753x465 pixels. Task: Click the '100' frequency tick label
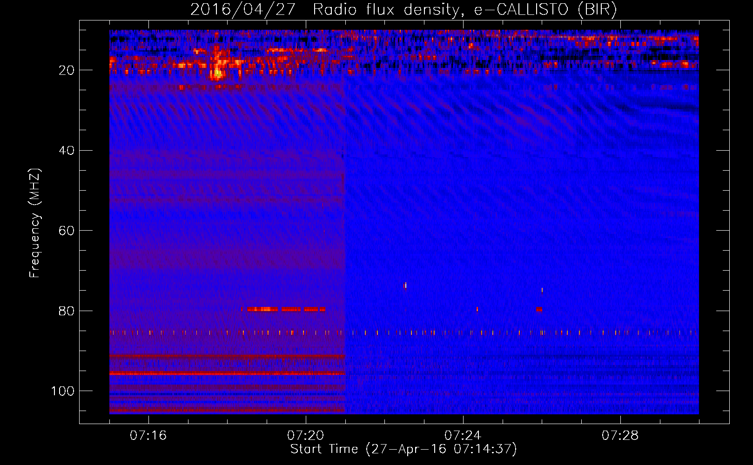[63, 391]
